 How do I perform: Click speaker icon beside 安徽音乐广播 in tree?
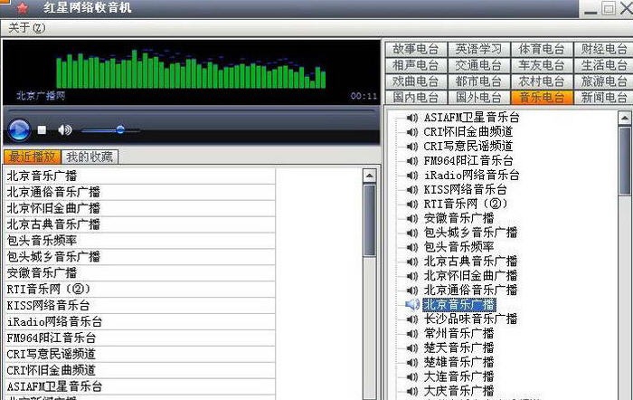tap(411, 219)
